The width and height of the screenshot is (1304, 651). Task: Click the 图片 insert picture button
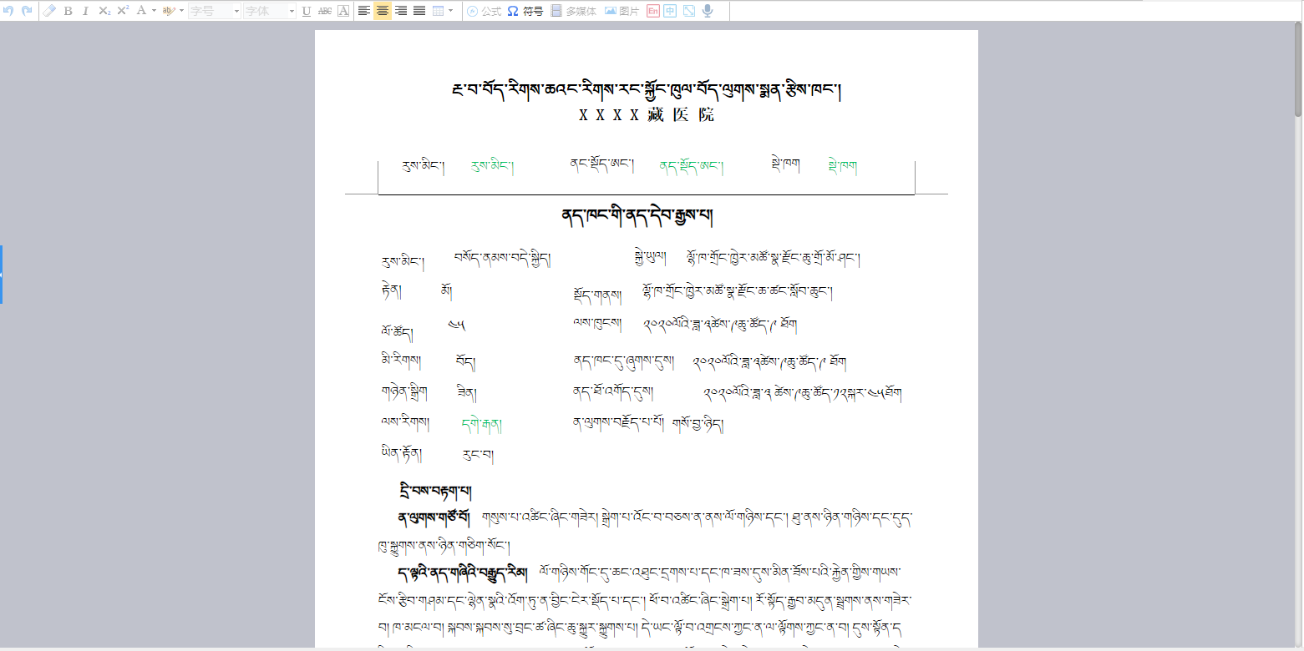point(622,11)
